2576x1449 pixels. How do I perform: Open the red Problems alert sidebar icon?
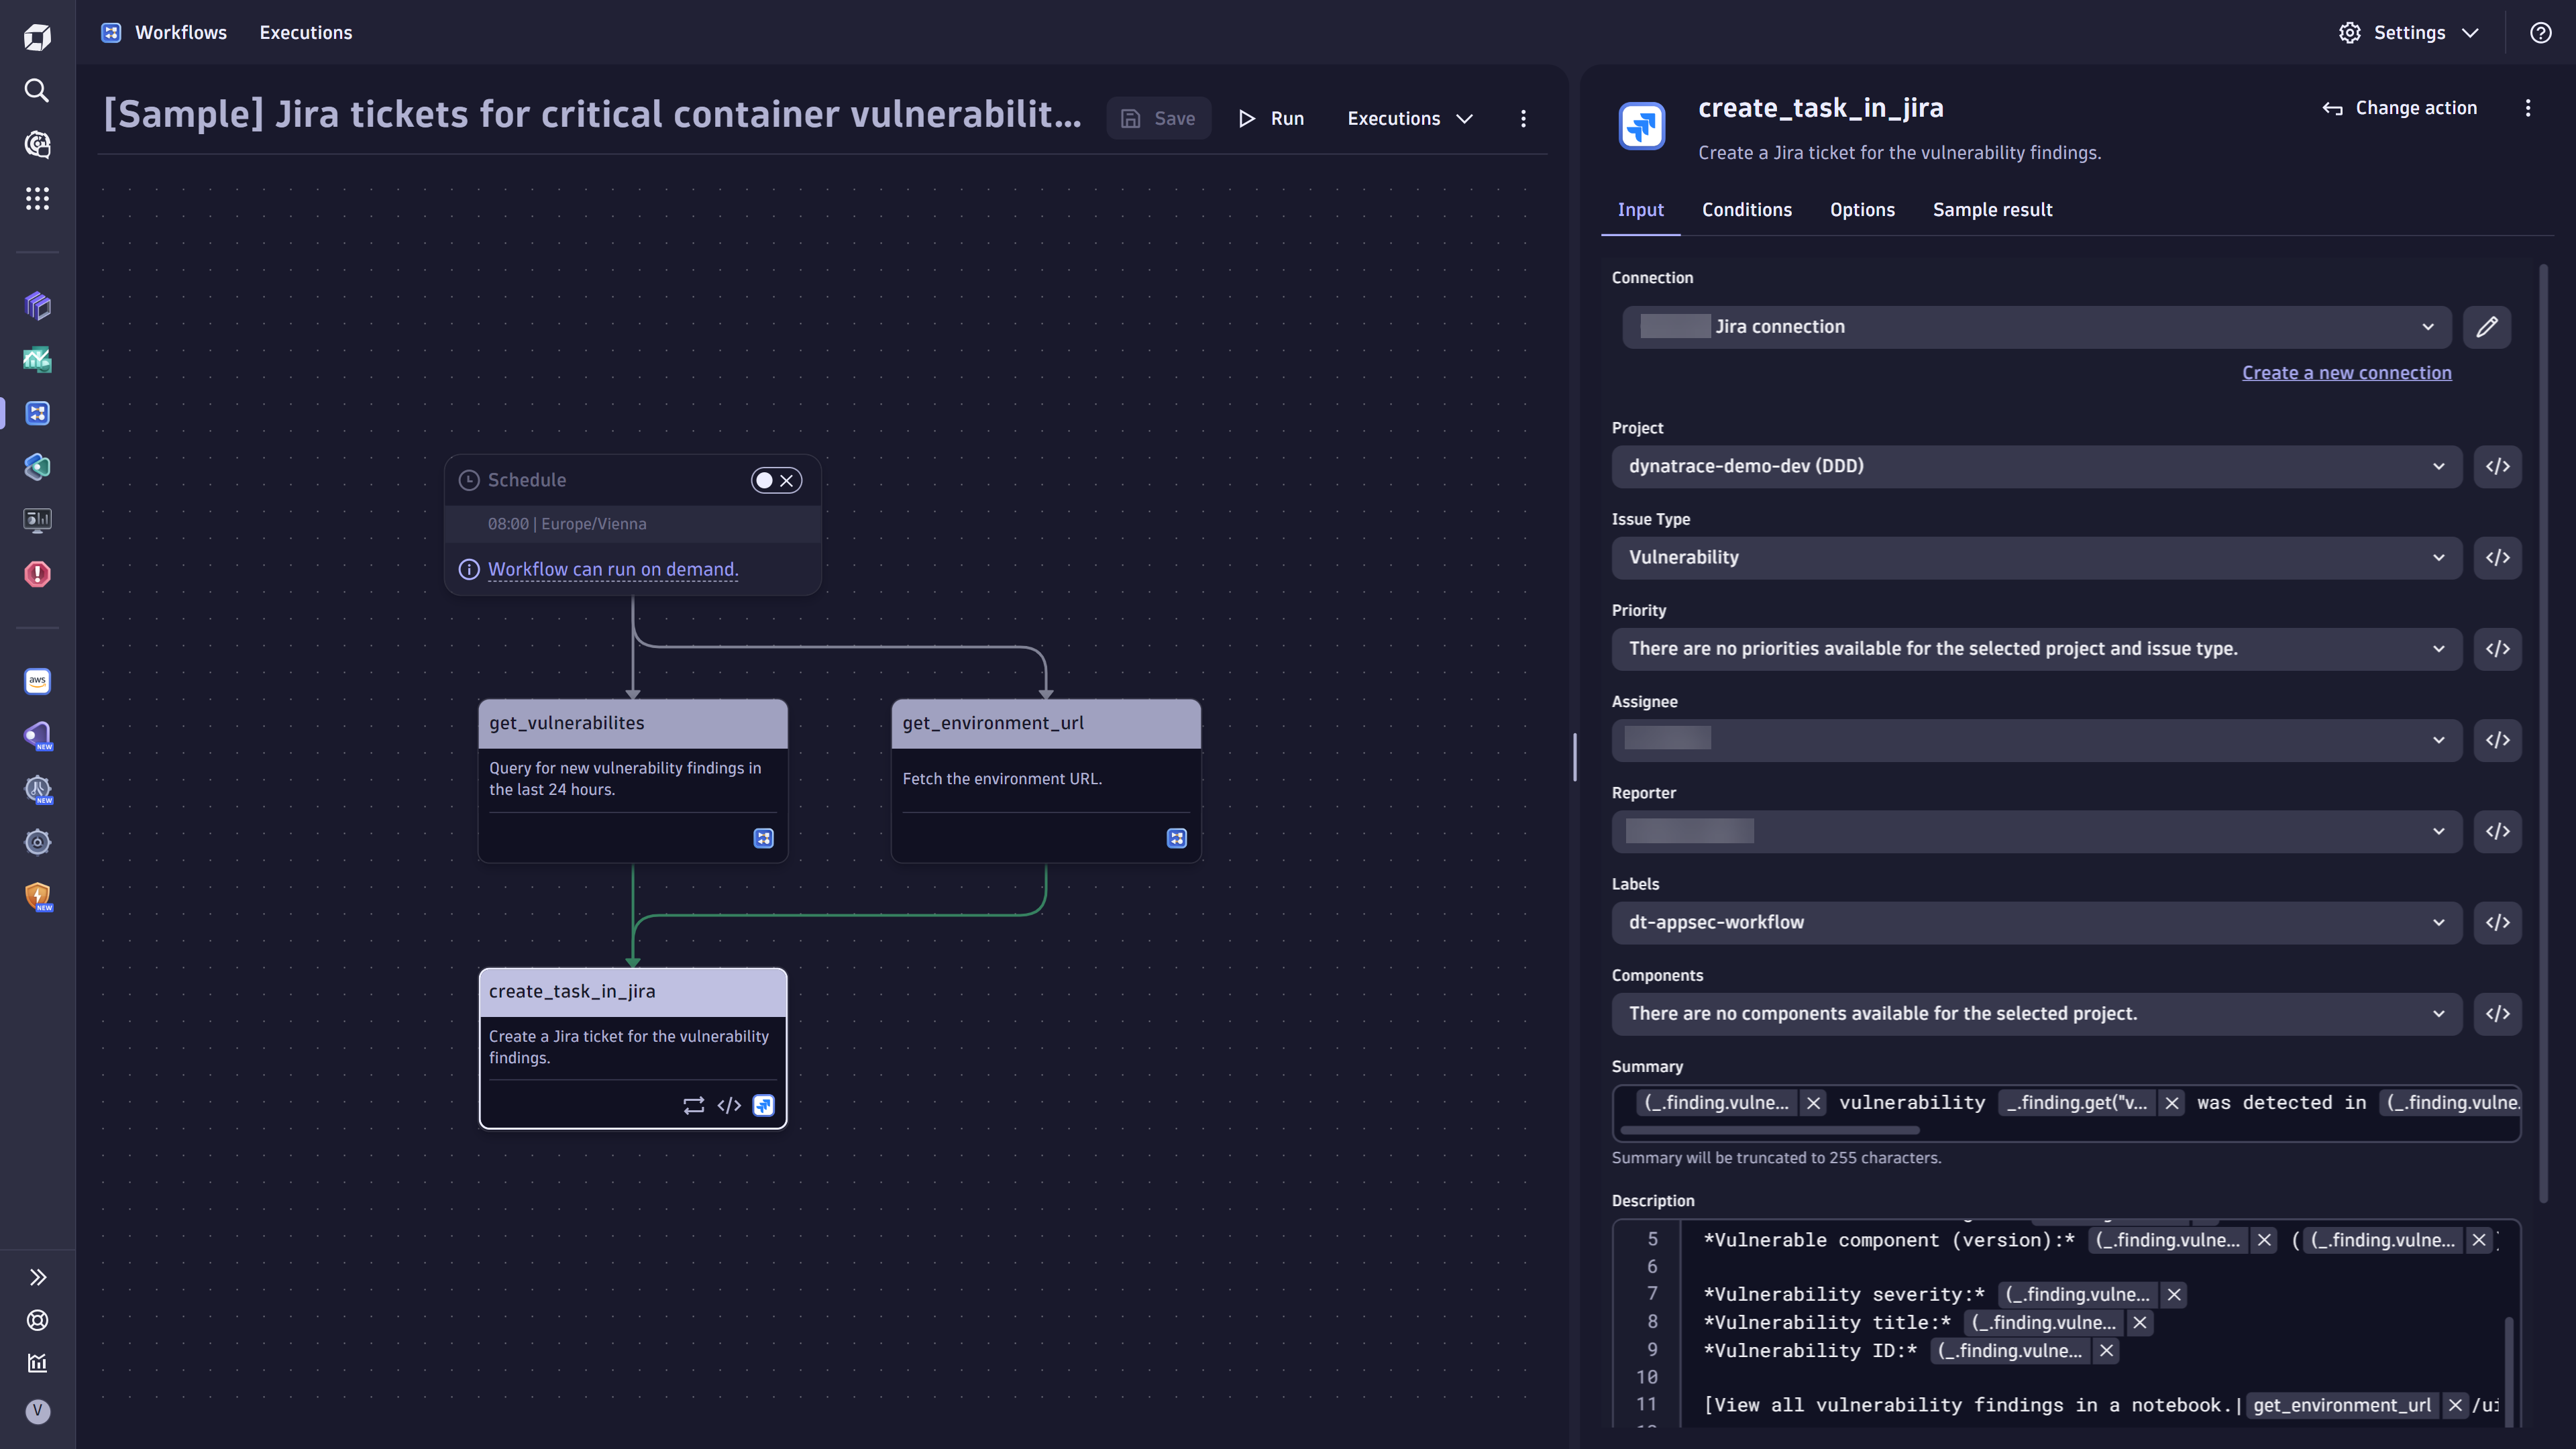click(x=37, y=574)
